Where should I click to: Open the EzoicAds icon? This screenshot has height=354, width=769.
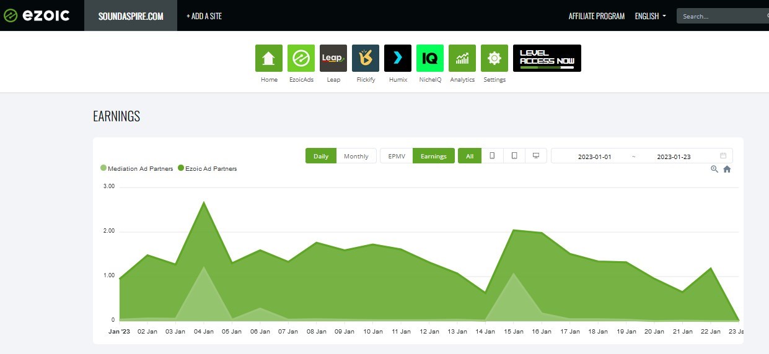(301, 58)
